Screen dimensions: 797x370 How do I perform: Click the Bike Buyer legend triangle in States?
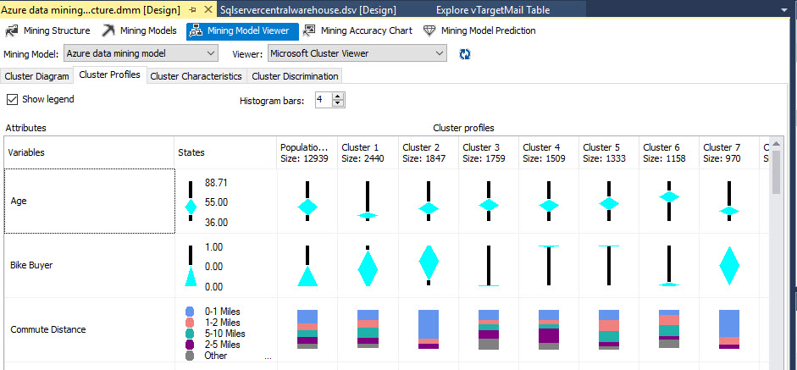[190, 276]
